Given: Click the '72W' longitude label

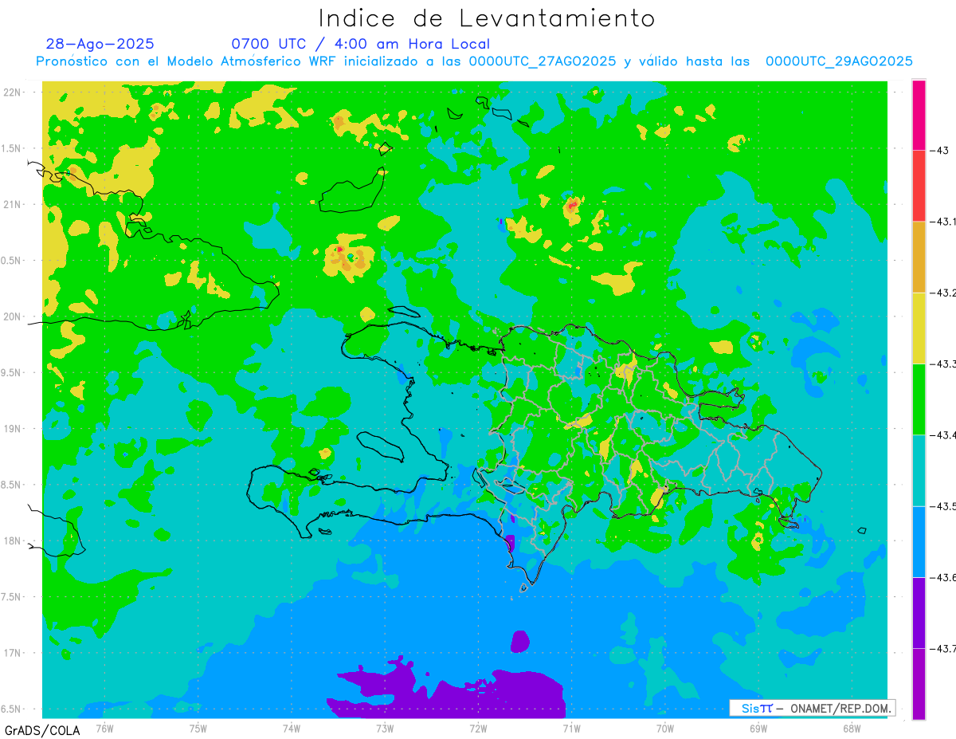Looking at the screenshot, I should 478,729.
